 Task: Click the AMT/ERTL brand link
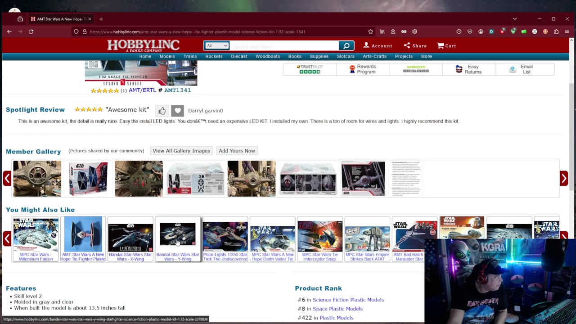click(x=142, y=90)
